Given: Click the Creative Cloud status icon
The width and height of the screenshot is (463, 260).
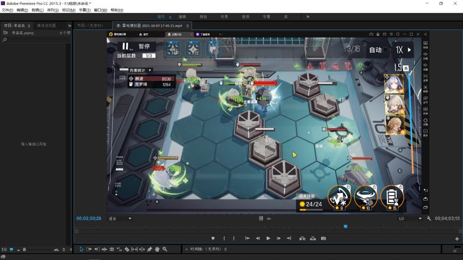Looking at the screenshot, I should tap(3, 257).
